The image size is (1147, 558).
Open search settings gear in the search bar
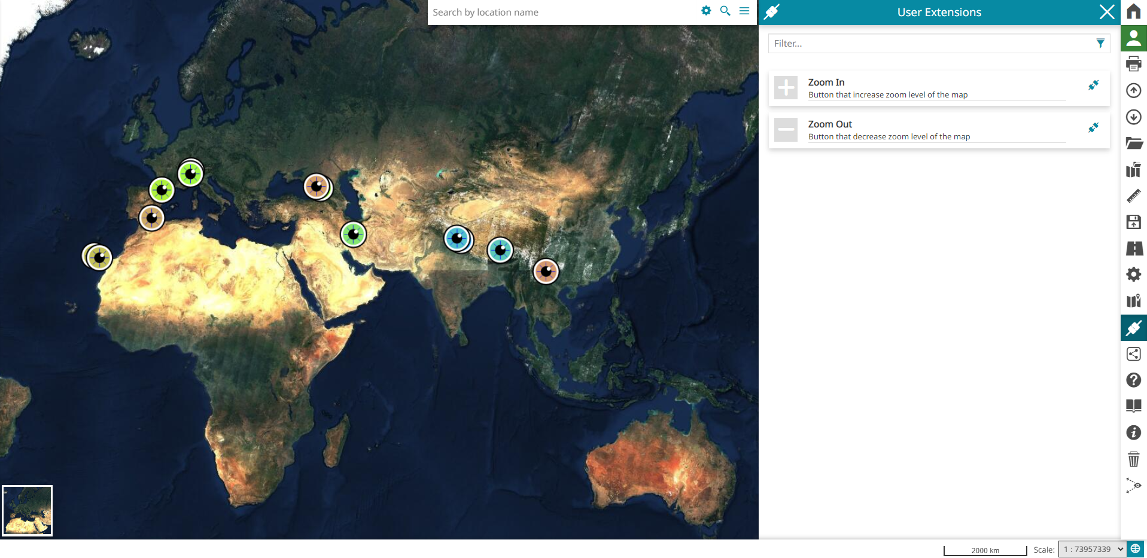coord(706,11)
